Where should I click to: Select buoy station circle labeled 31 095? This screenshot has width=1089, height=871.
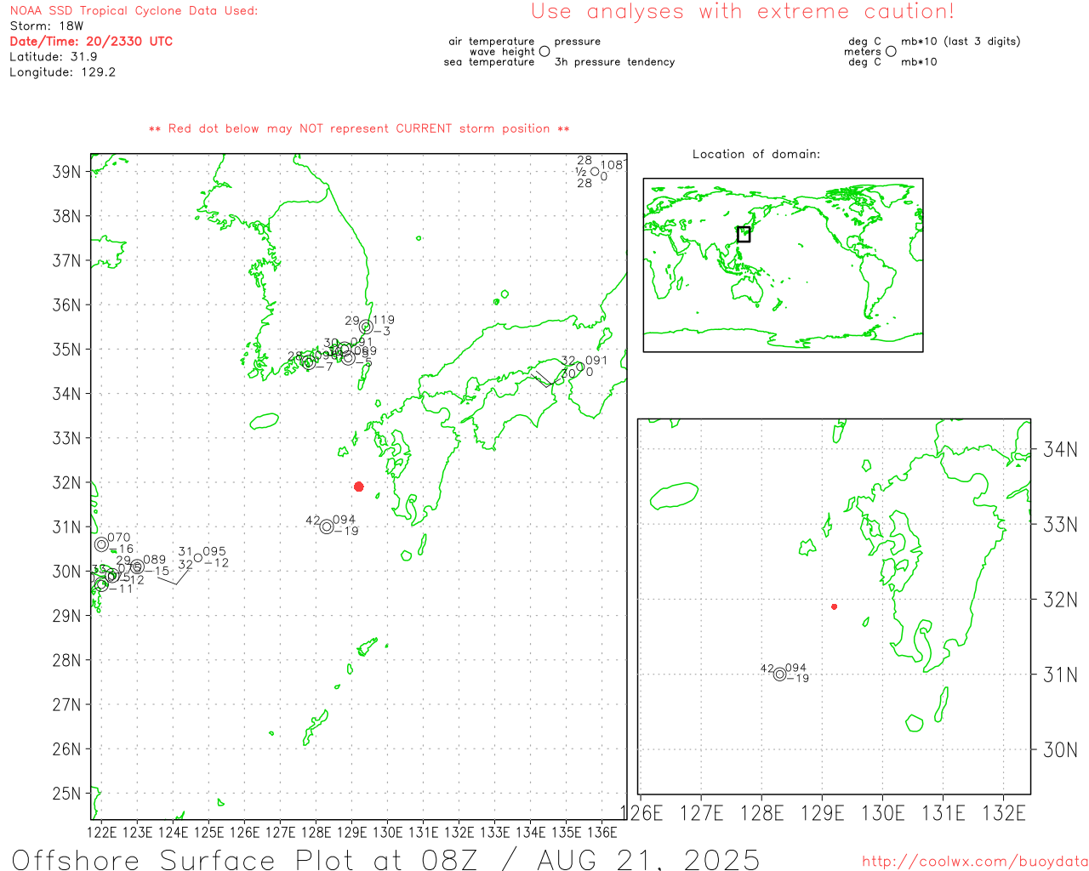click(198, 558)
